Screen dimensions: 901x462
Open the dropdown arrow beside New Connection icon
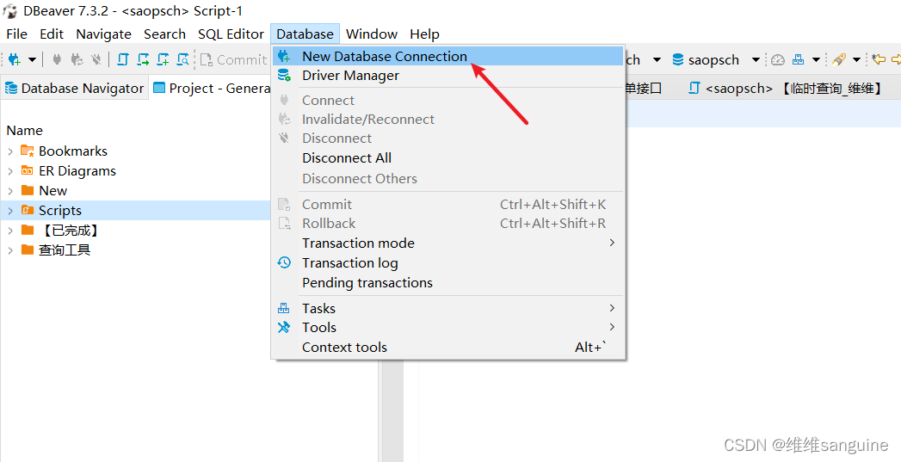32,59
